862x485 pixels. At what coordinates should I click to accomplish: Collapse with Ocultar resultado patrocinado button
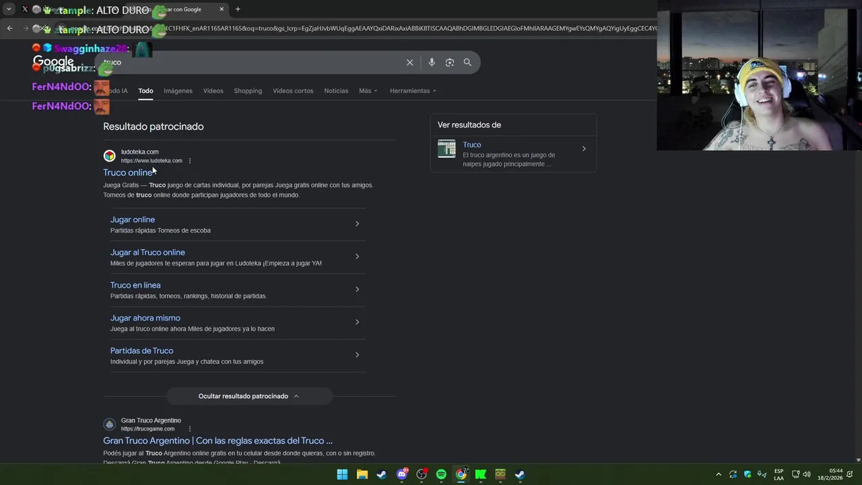[x=249, y=396]
